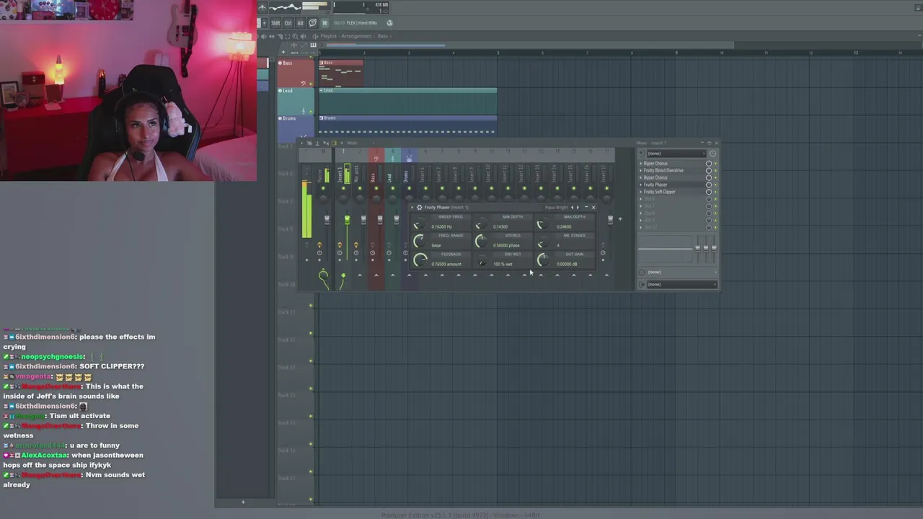This screenshot has width=923, height=519.
Task: Click bar 5 on the playlist timeline ruler
Action: [x=498, y=53]
